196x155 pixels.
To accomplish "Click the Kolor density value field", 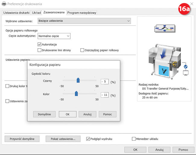I will coord(105,95).
